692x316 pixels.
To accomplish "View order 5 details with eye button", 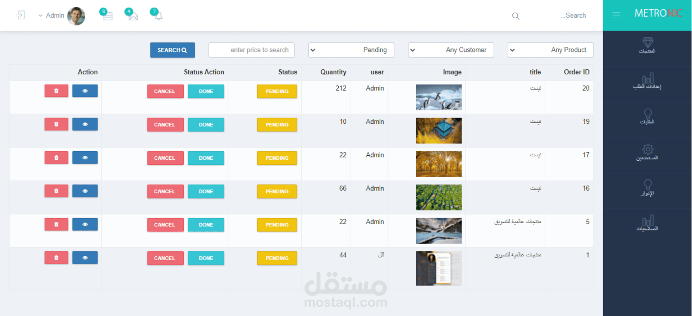I will (85, 224).
